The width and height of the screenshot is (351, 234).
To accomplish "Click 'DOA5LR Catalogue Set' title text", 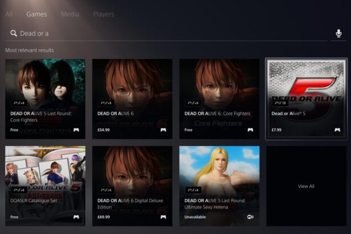I will (34, 201).
